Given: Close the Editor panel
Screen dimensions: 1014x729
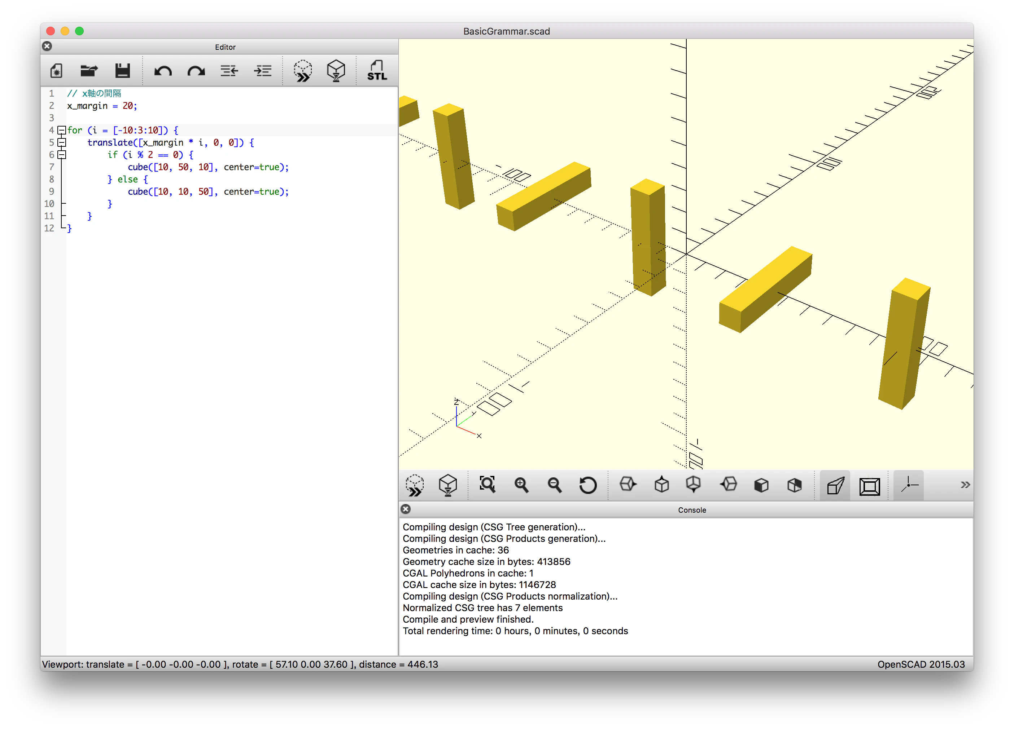Looking at the screenshot, I should click(x=47, y=47).
